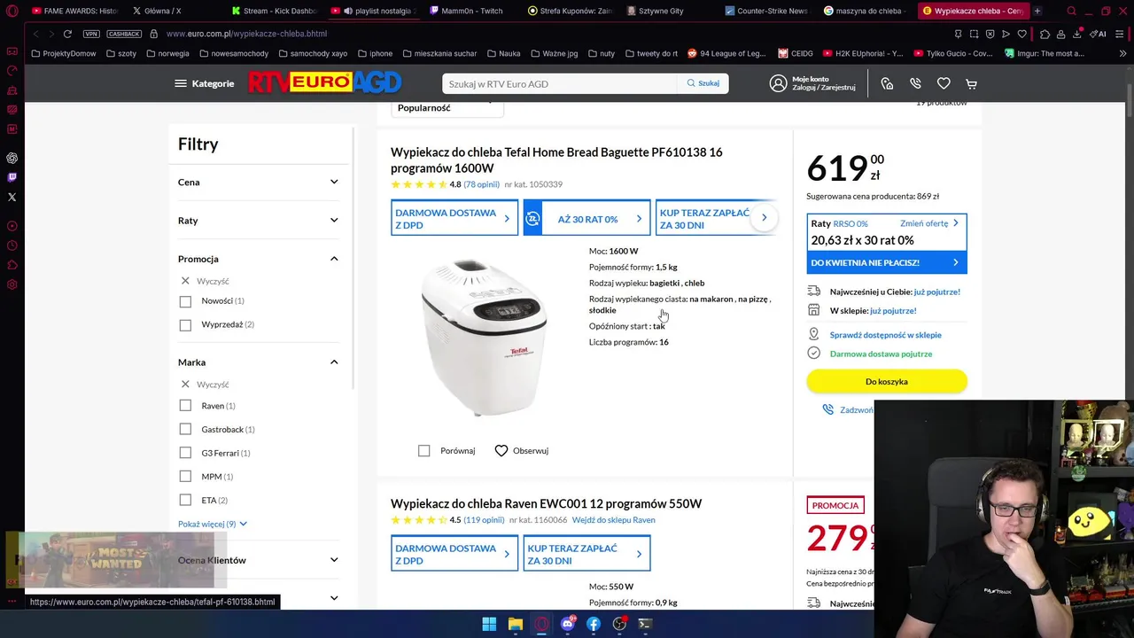The image size is (1134, 638).
Task: Open the CEIDG bookmark
Action: (795, 53)
